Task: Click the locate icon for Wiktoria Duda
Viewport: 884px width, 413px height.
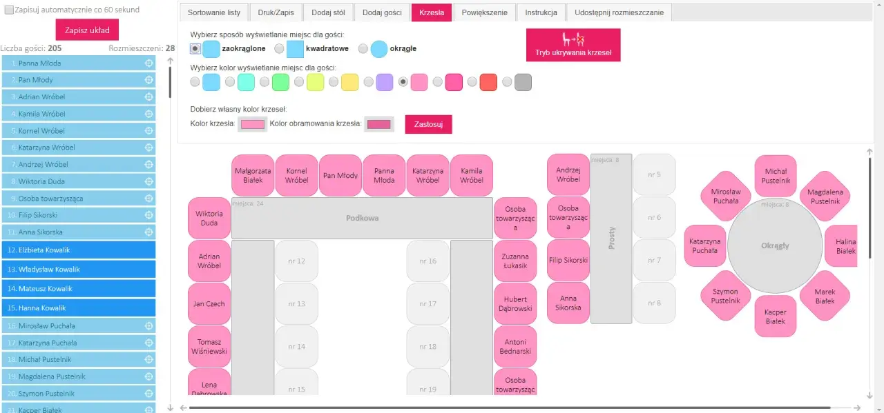Action: (148, 181)
